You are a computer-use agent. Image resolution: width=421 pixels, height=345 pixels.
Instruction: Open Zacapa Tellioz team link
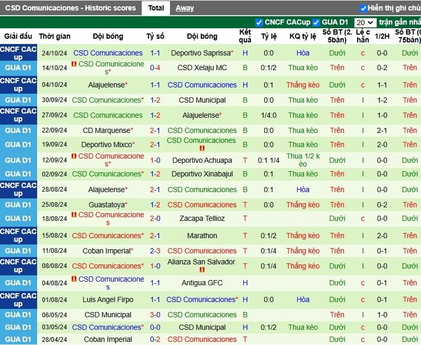(202, 218)
